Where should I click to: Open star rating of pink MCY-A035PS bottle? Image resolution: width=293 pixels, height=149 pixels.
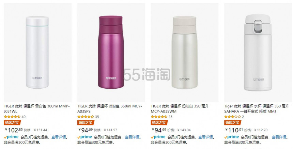[86, 117]
